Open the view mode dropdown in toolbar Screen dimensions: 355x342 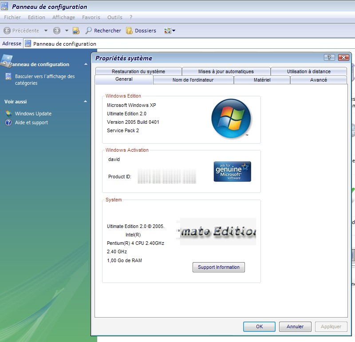[x=170, y=31]
